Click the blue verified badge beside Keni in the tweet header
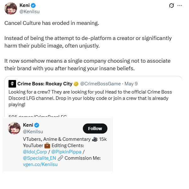Viewport: 189px width, 189px height. pos(33,5)
